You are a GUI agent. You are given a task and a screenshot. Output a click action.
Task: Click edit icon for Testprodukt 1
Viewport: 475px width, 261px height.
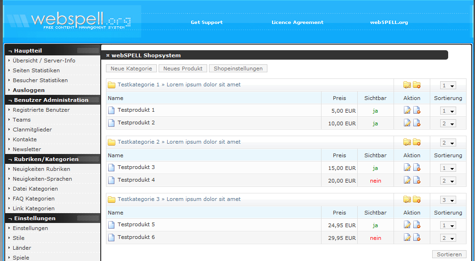407,110
